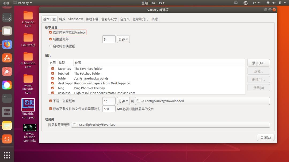Open the Variety app menu in the top bar

pyautogui.click(x=23, y=3)
